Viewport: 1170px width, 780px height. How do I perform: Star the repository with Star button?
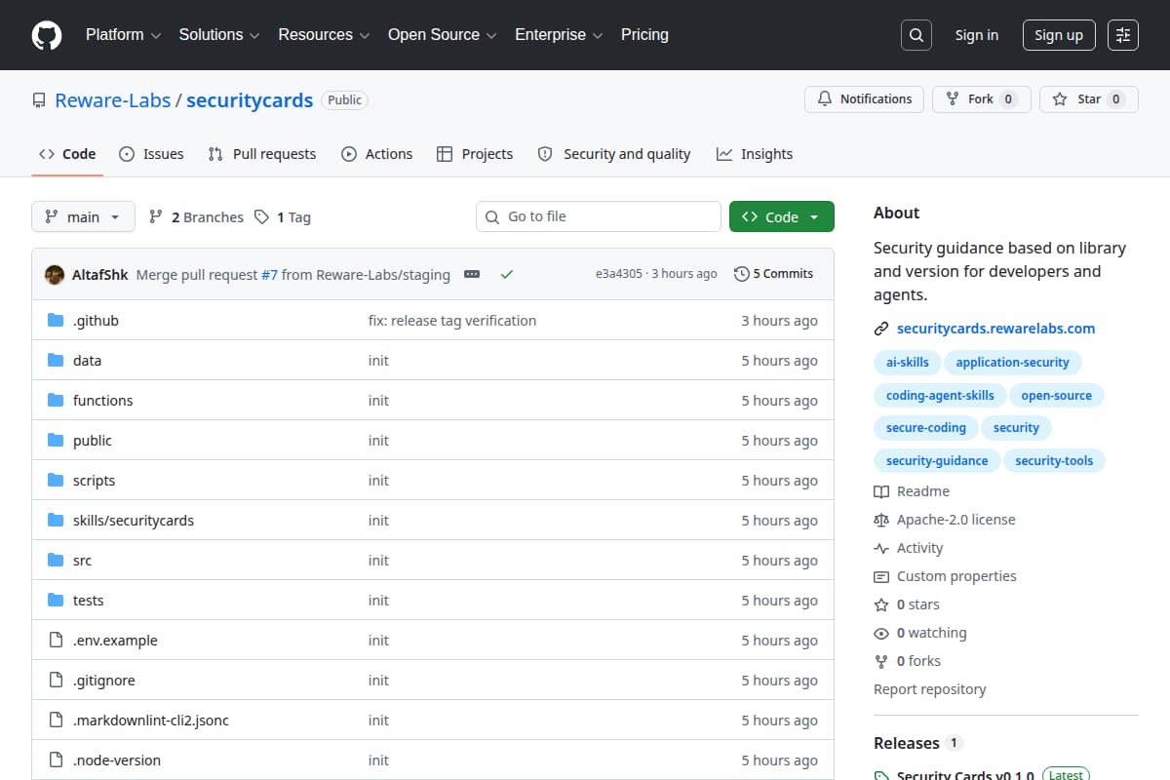(x=1089, y=99)
